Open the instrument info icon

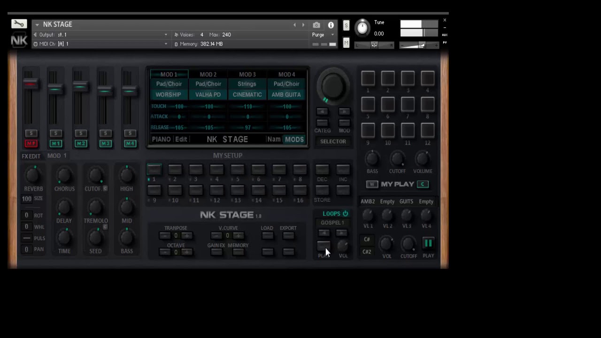tap(331, 25)
